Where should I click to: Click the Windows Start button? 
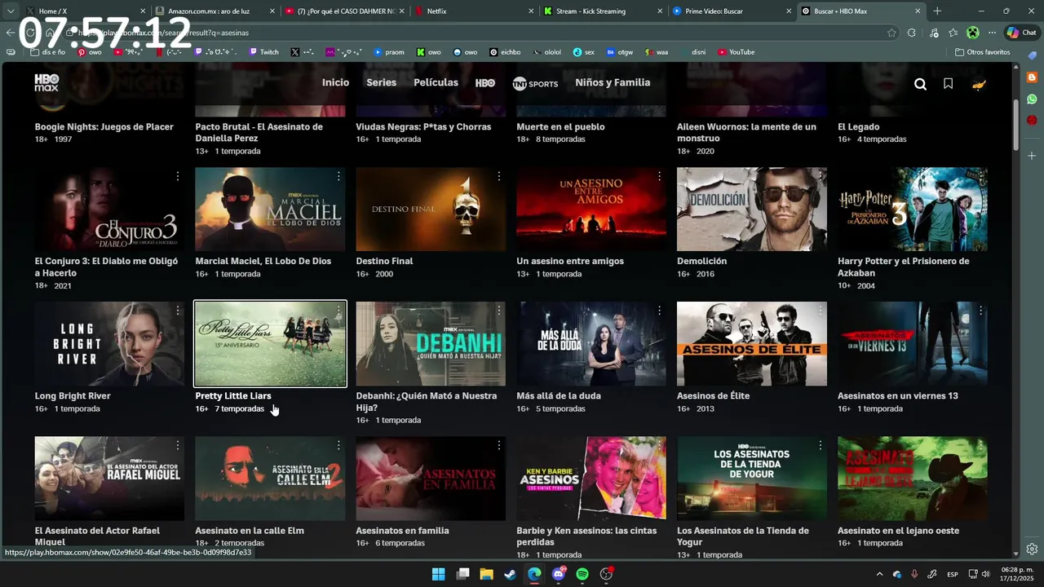click(438, 574)
